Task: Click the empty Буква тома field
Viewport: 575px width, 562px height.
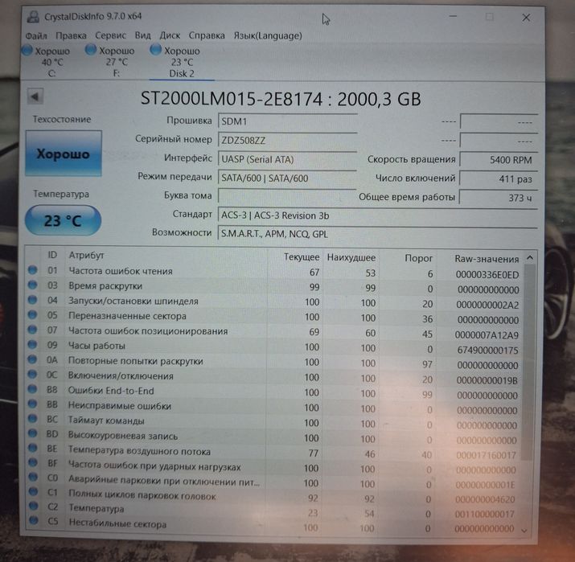Action: [x=287, y=195]
